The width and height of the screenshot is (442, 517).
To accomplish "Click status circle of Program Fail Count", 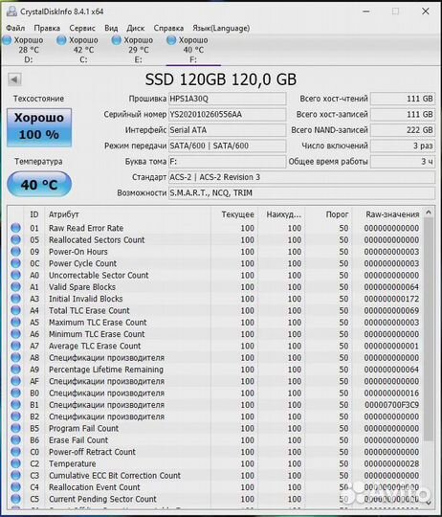I will pyautogui.click(x=15, y=428).
